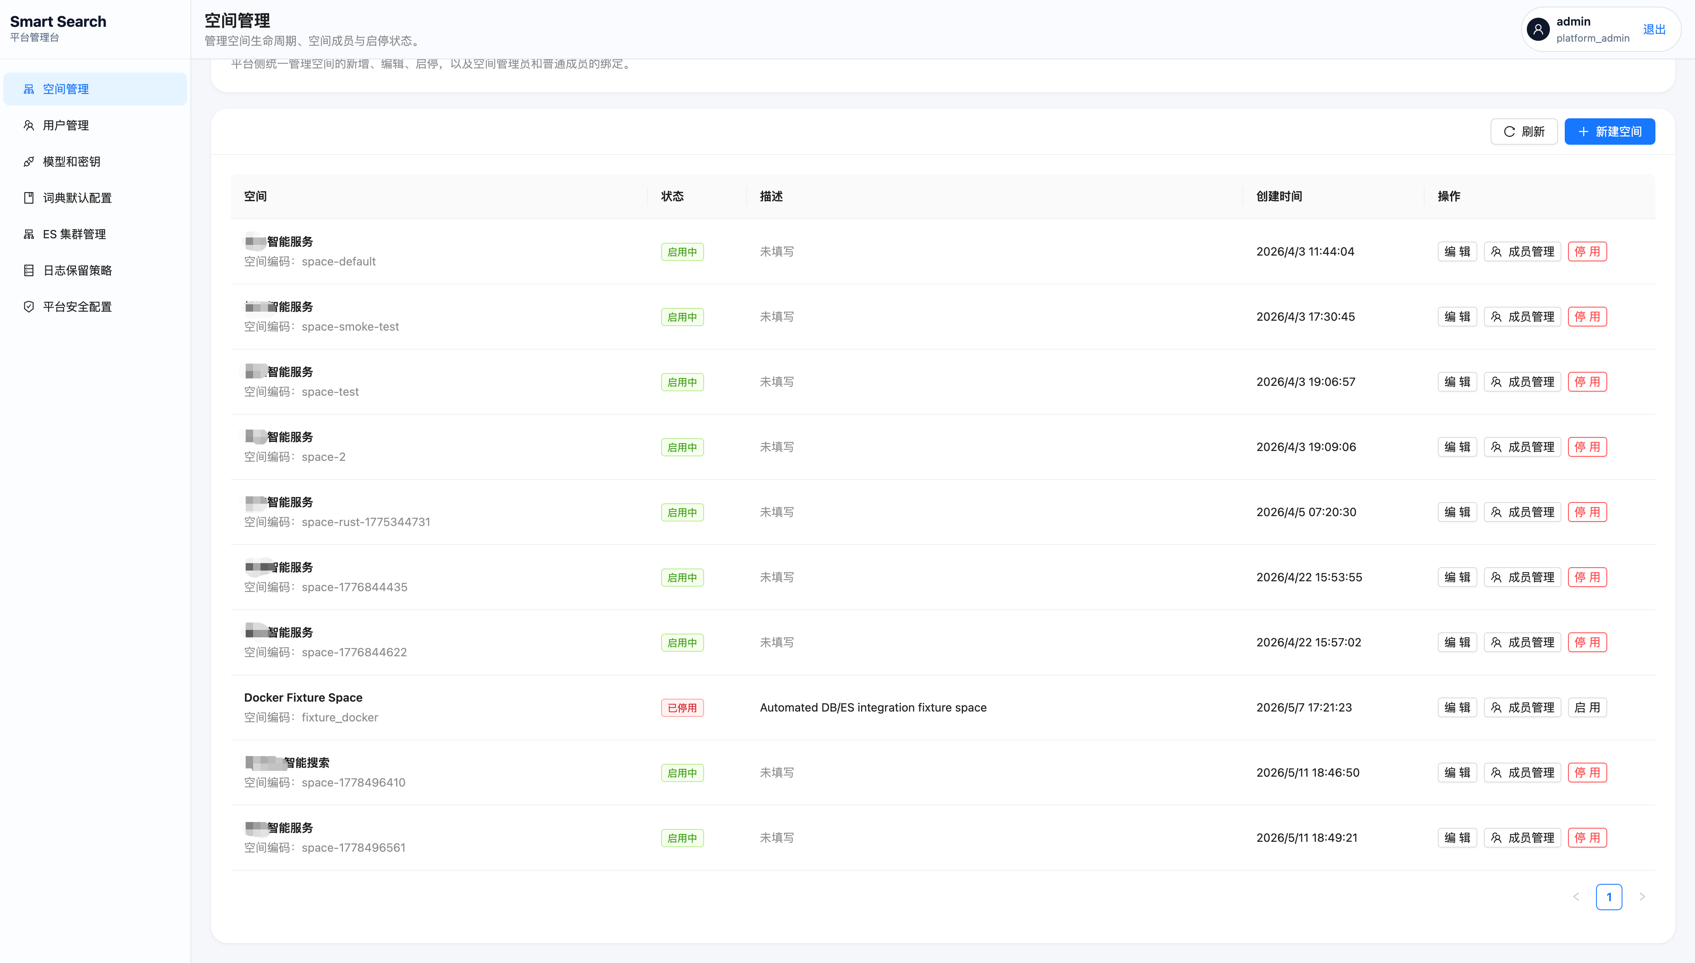Image resolution: width=1695 pixels, height=963 pixels.
Task: Open the 词典默认配置 book icon
Action: click(28, 198)
